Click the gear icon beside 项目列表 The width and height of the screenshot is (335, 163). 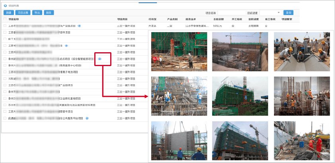[x=5, y=6]
